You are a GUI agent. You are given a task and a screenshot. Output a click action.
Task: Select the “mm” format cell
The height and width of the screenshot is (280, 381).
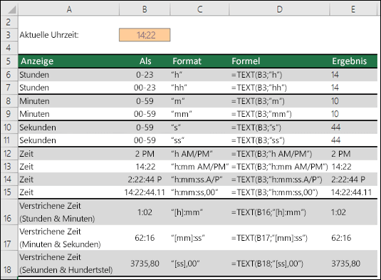pos(199,114)
